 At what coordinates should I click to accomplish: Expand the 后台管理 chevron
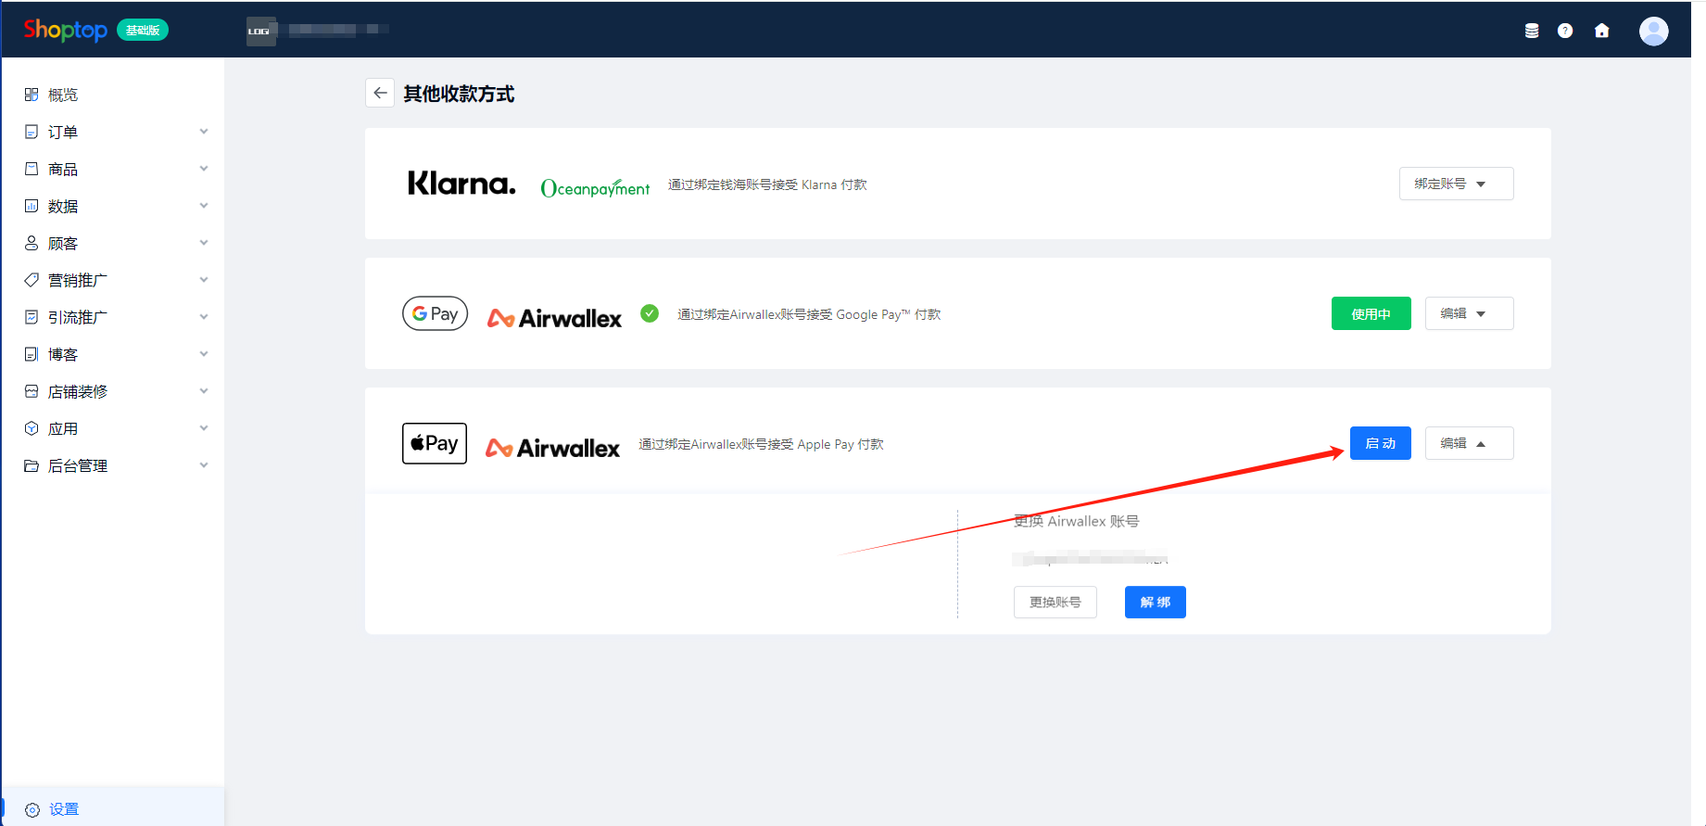click(204, 465)
